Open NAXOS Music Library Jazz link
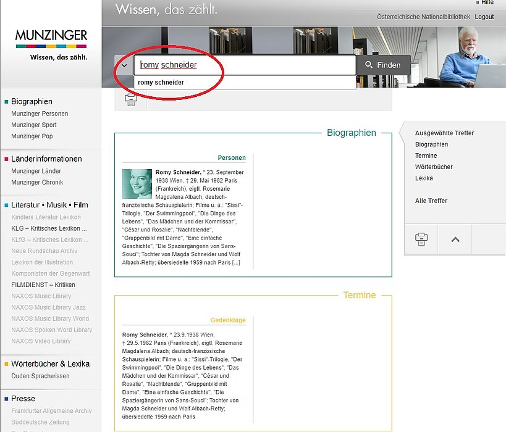This screenshot has width=506, height=432. coord(48,307)
